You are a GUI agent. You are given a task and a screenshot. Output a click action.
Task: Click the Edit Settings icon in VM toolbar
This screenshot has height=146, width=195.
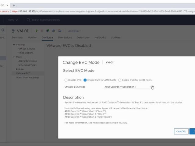point(54,31)
